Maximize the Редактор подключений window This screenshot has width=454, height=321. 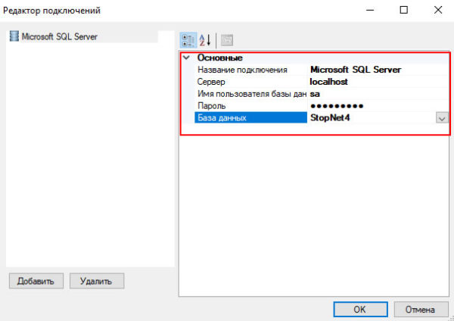(403, 10)
